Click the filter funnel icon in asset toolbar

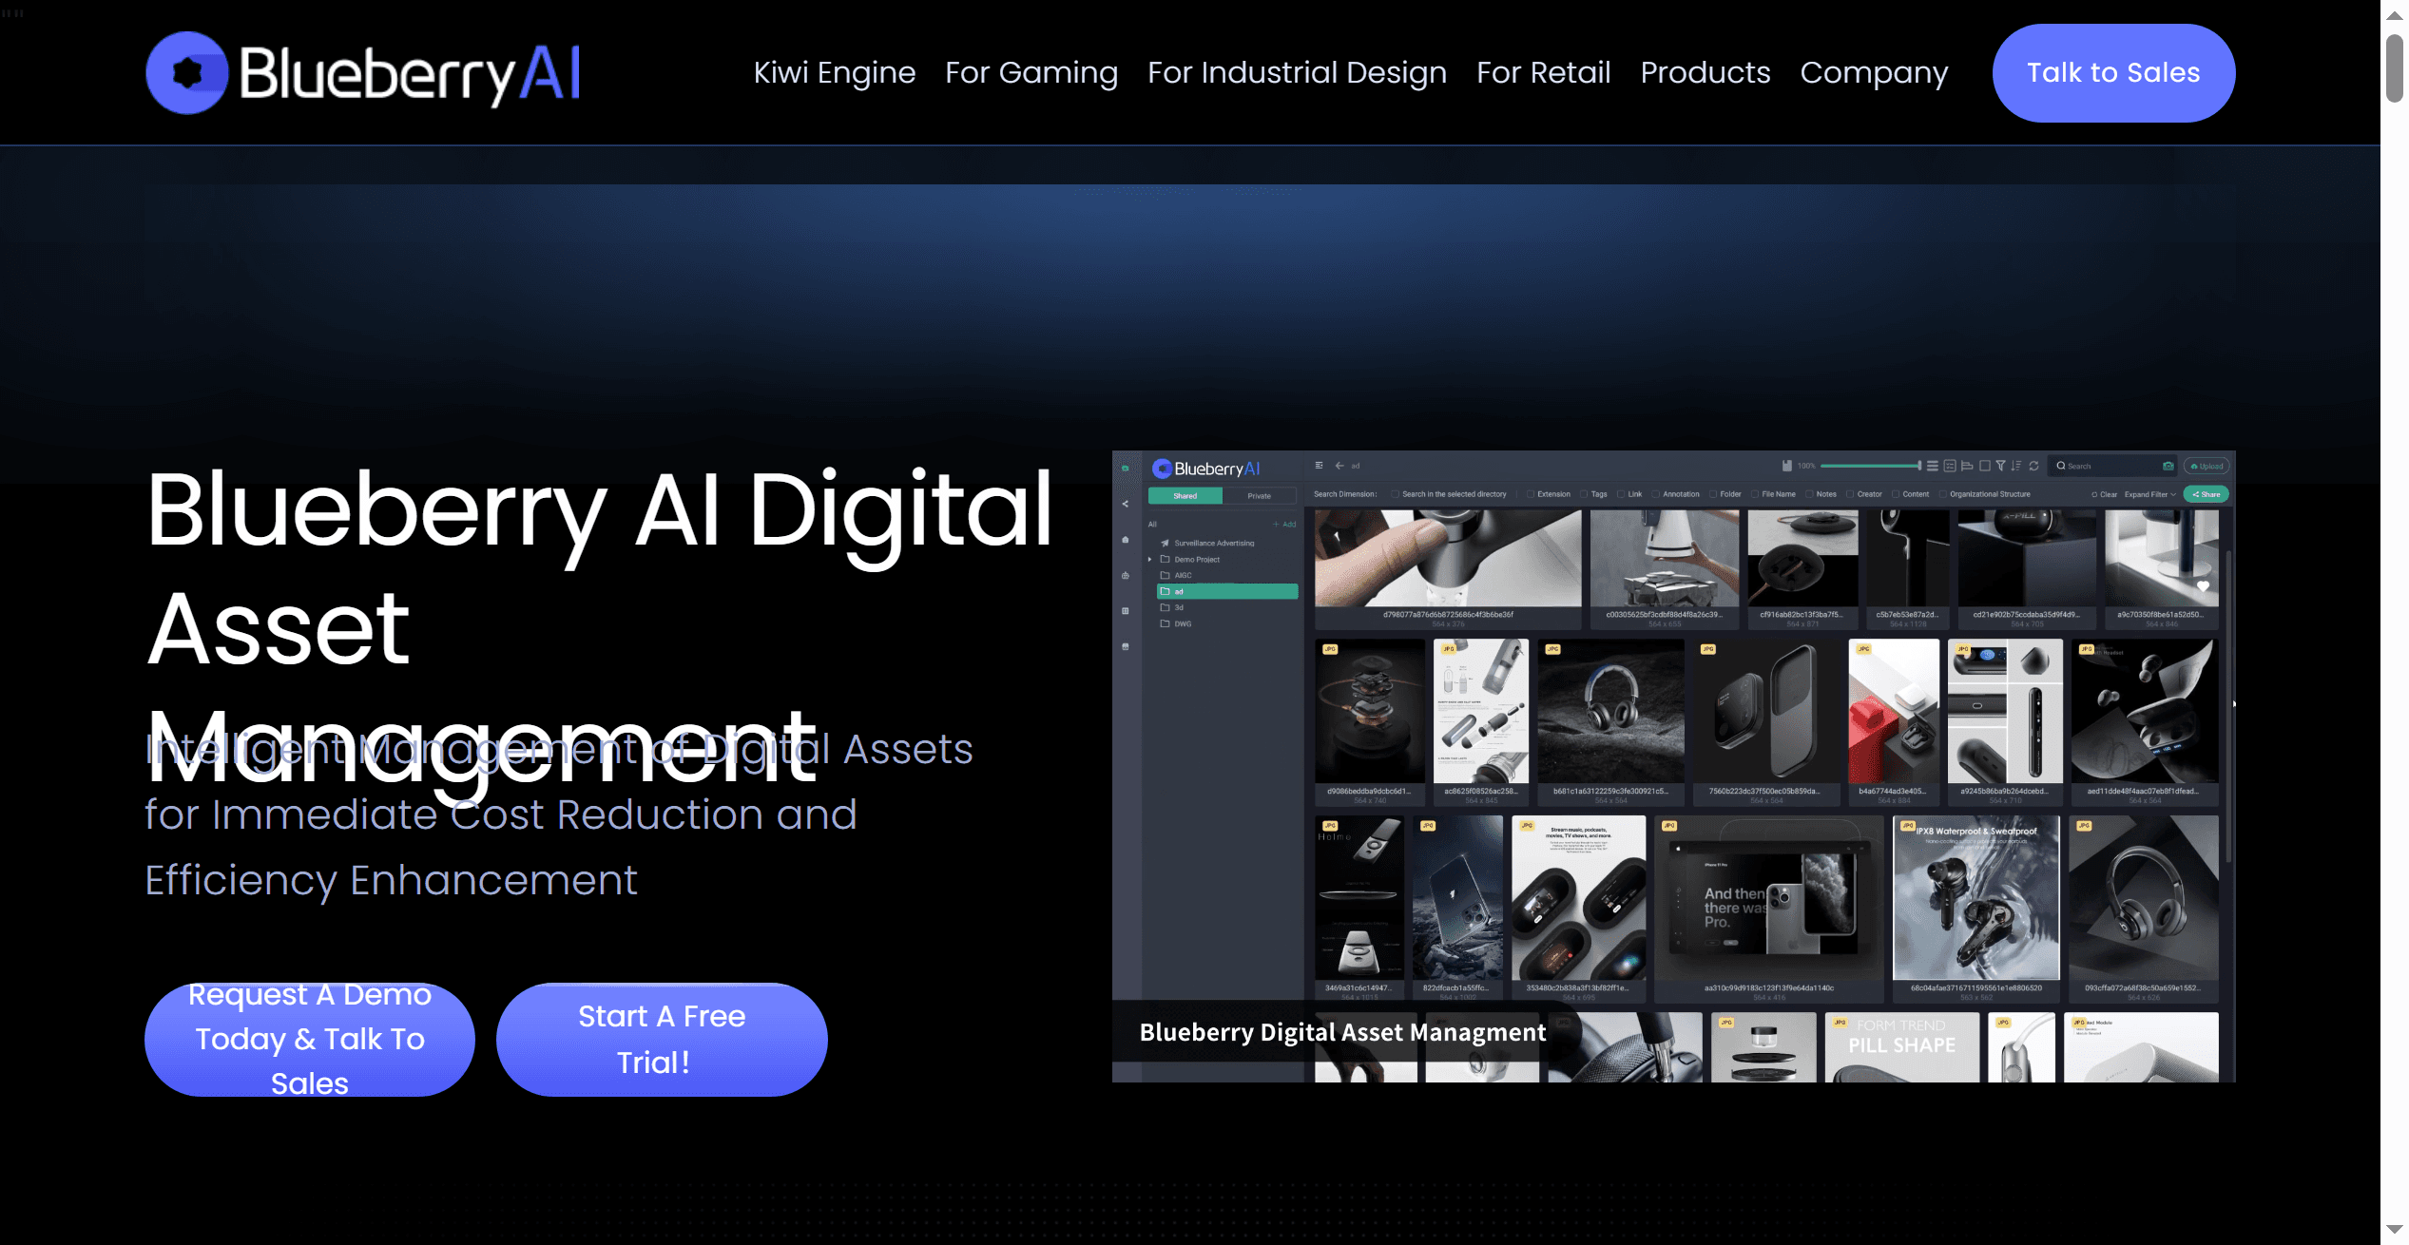pyautogui.click(x=2000, y=466)
